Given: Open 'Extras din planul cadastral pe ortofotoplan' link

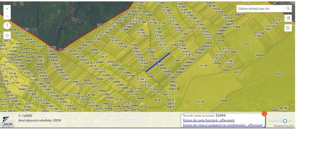Looking at the screenshot, I should pos(223,125).
